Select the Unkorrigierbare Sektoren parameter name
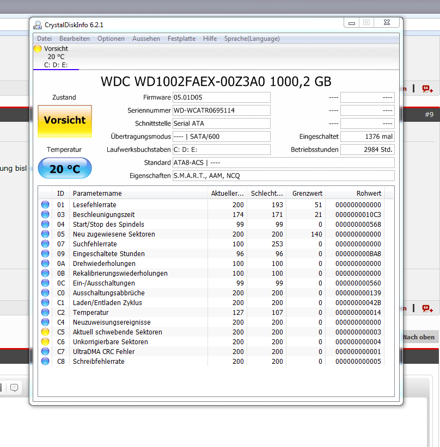440x447 pixels. 110,342
